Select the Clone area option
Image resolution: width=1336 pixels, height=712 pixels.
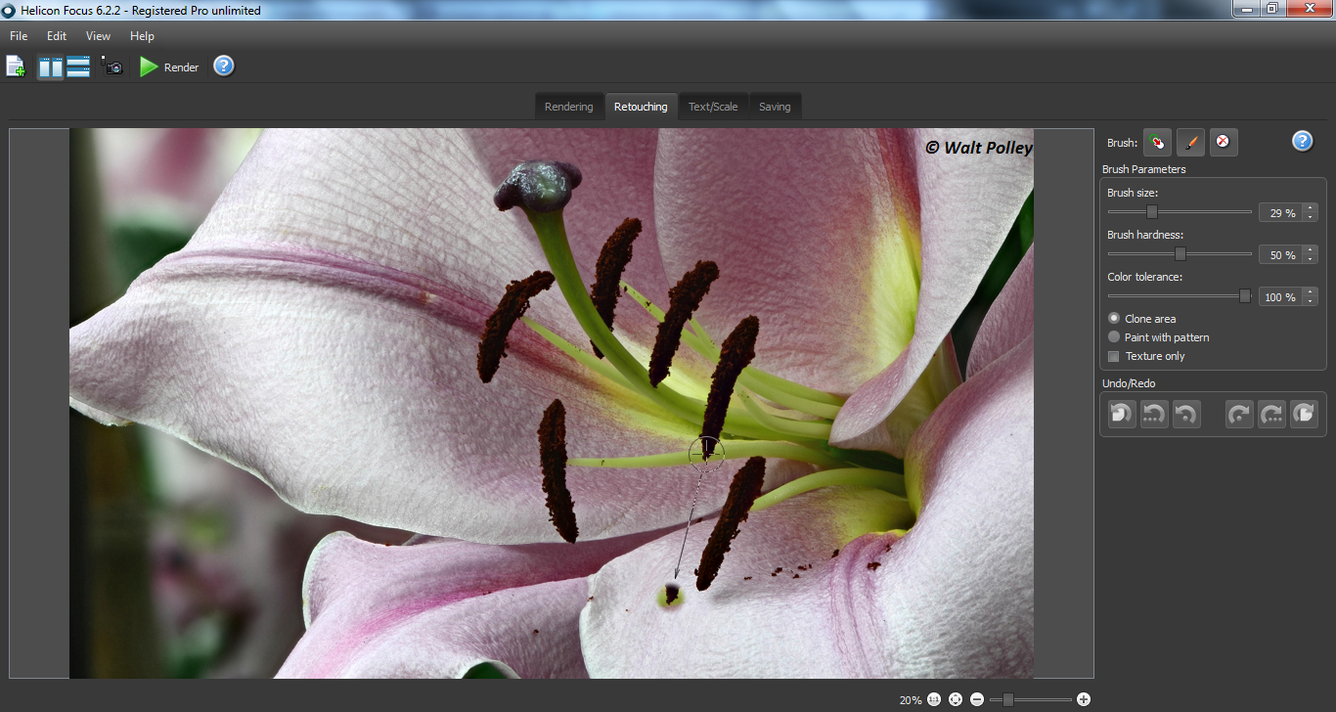coord(1141,319)
